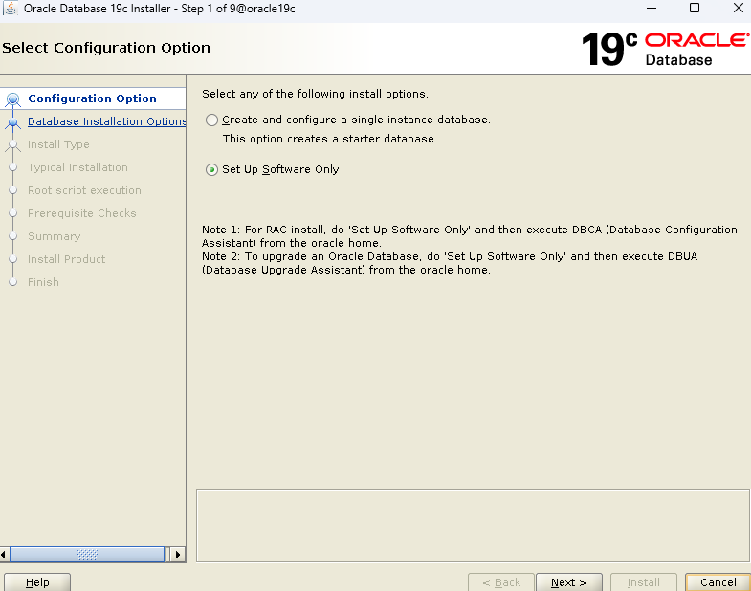Close the installer window
This screenshot has height=591, width=751.
tap(738, 9)
